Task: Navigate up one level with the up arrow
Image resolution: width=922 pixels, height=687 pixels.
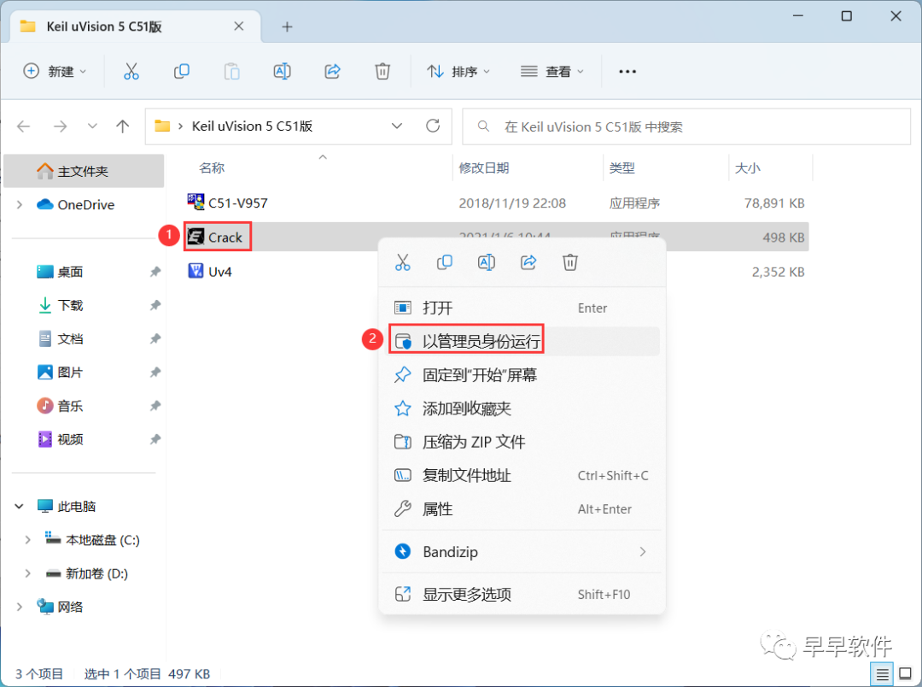Action: point(122,126)
